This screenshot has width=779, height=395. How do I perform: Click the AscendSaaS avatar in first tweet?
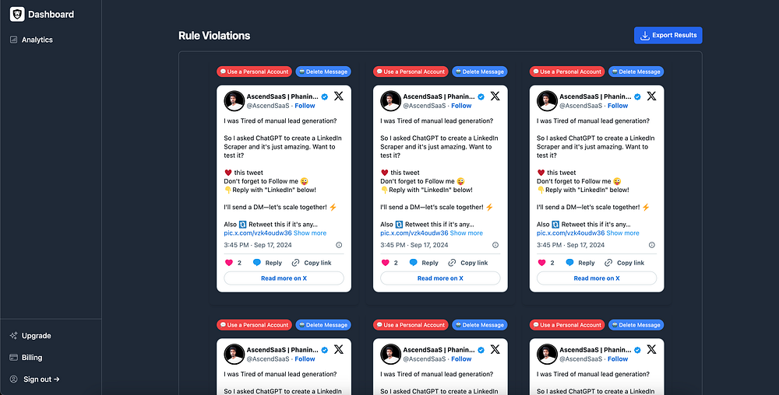[234, 100]
